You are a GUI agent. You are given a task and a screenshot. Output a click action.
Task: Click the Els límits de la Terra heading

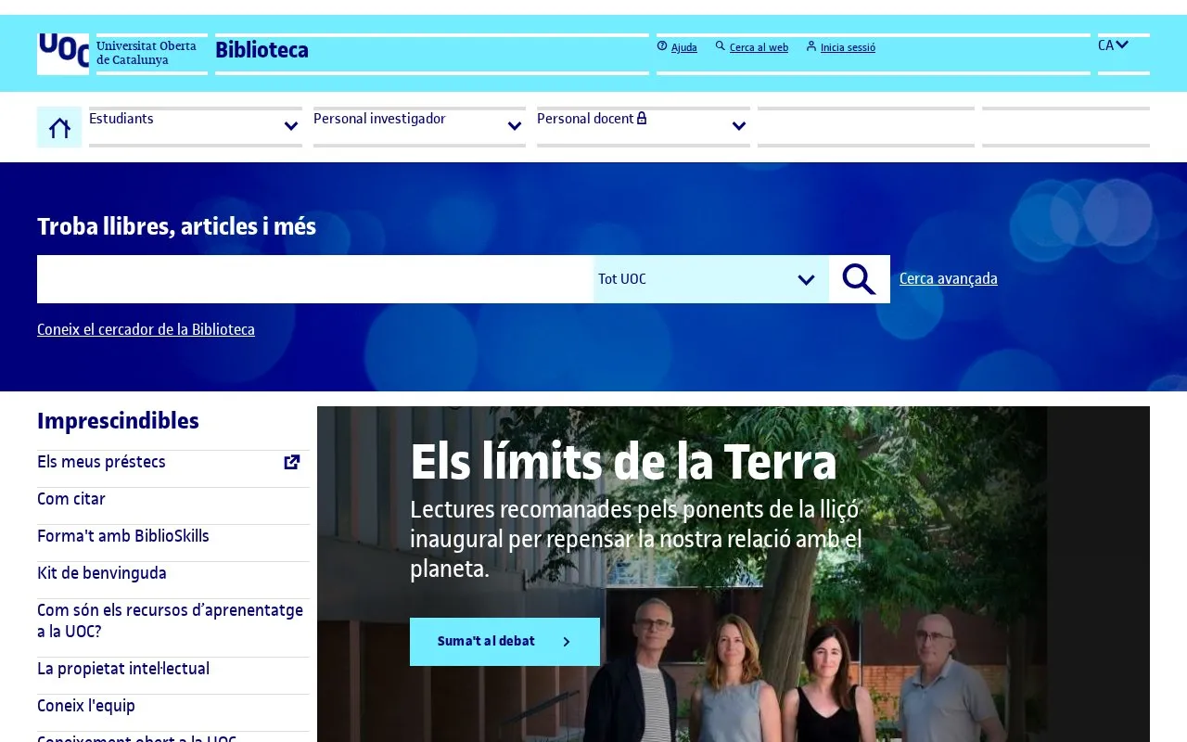pyautogui.click(x=623, y=462)
